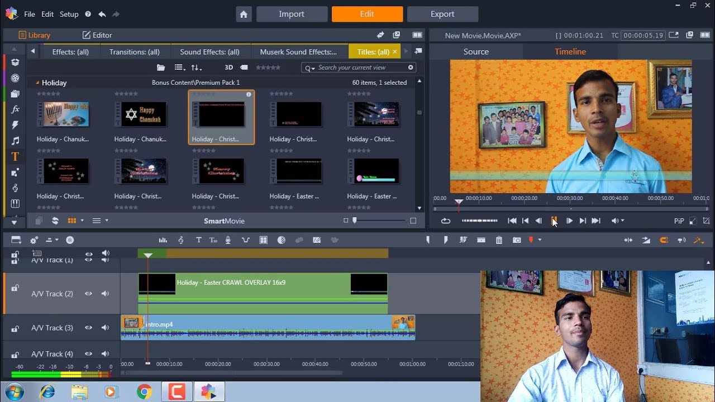Open the Setup menu
This screenshot has height=402, width=715.
(69, 14)
